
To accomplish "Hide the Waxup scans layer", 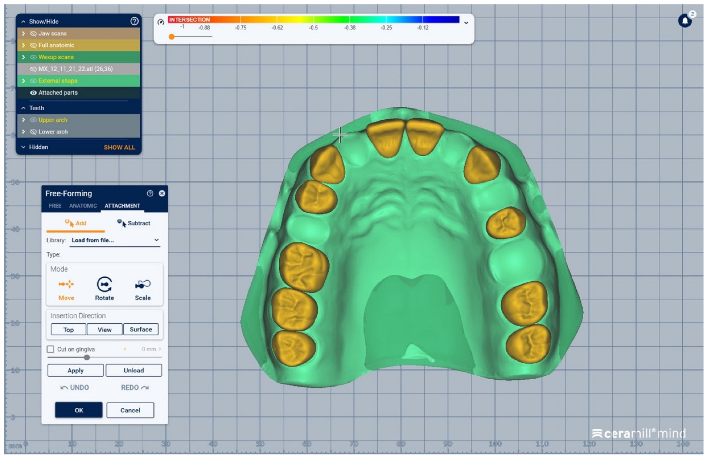I will [x=33, y=57].
